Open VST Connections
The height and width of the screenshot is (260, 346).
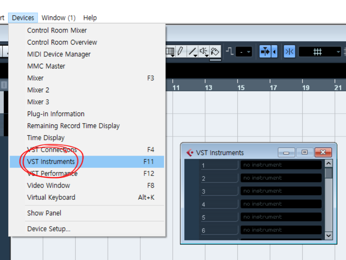click(x=87, y=149)
